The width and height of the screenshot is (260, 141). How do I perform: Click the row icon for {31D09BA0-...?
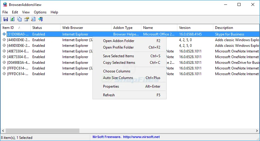coord(4,34)
